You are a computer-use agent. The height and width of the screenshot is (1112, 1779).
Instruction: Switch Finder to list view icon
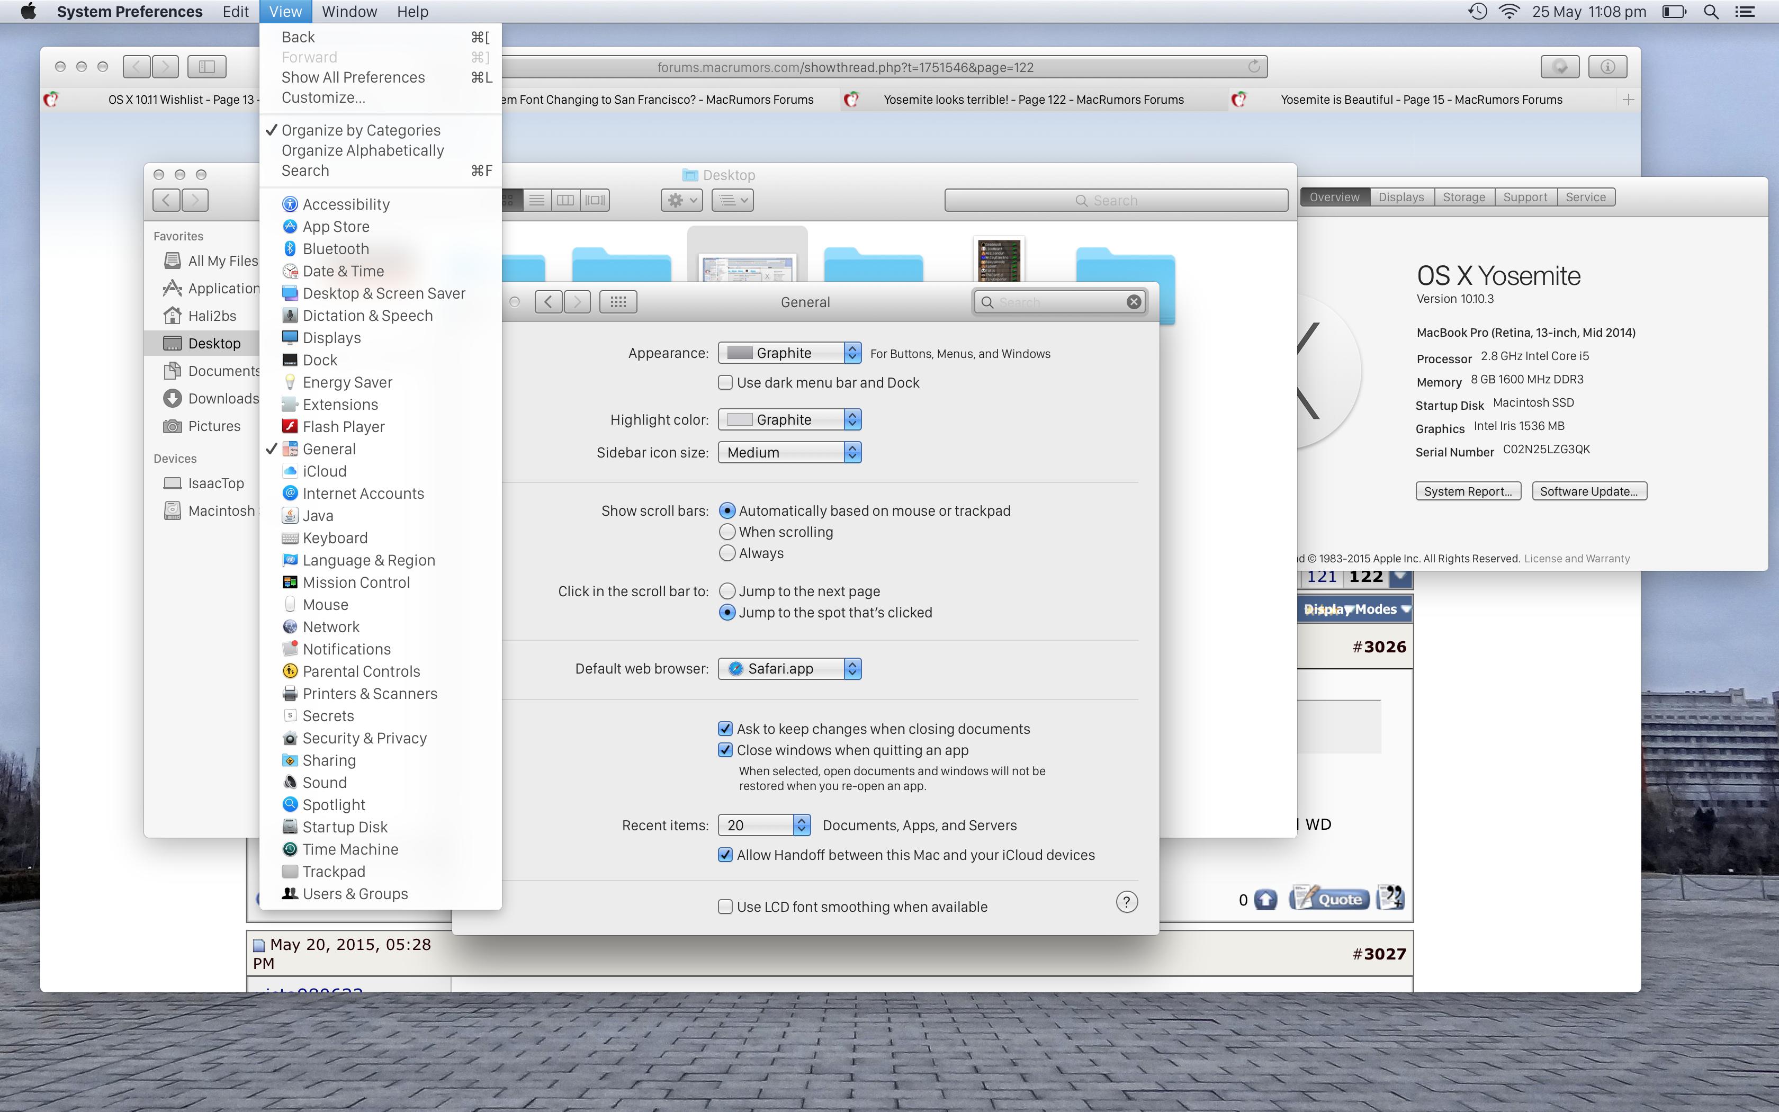tap(537, 200)
